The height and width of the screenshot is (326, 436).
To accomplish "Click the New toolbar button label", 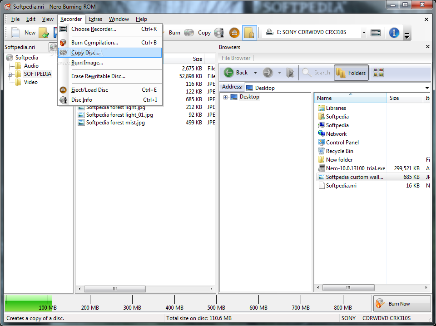I will tap(30, 33).
